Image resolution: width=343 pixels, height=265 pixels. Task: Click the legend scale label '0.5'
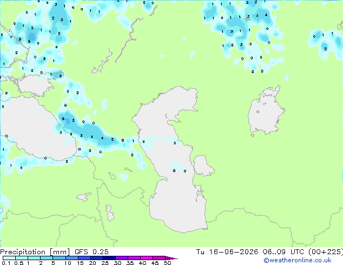coord(19,263)
